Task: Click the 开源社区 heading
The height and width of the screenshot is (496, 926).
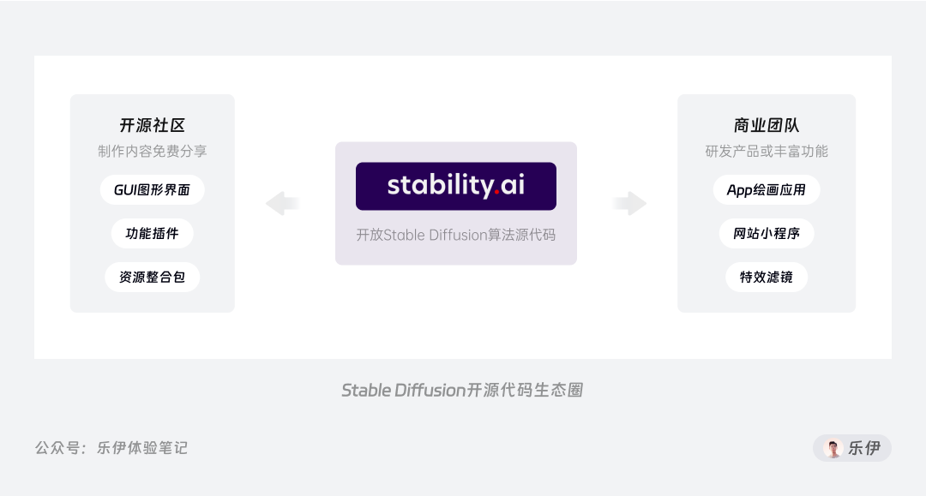Action: [x=153, y=125]
